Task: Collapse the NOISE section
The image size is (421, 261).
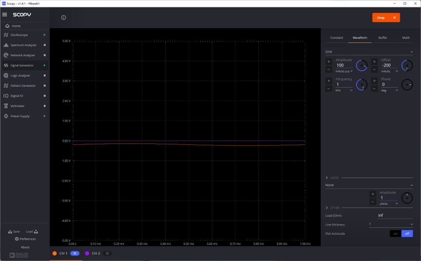Action: pos(327,178)
